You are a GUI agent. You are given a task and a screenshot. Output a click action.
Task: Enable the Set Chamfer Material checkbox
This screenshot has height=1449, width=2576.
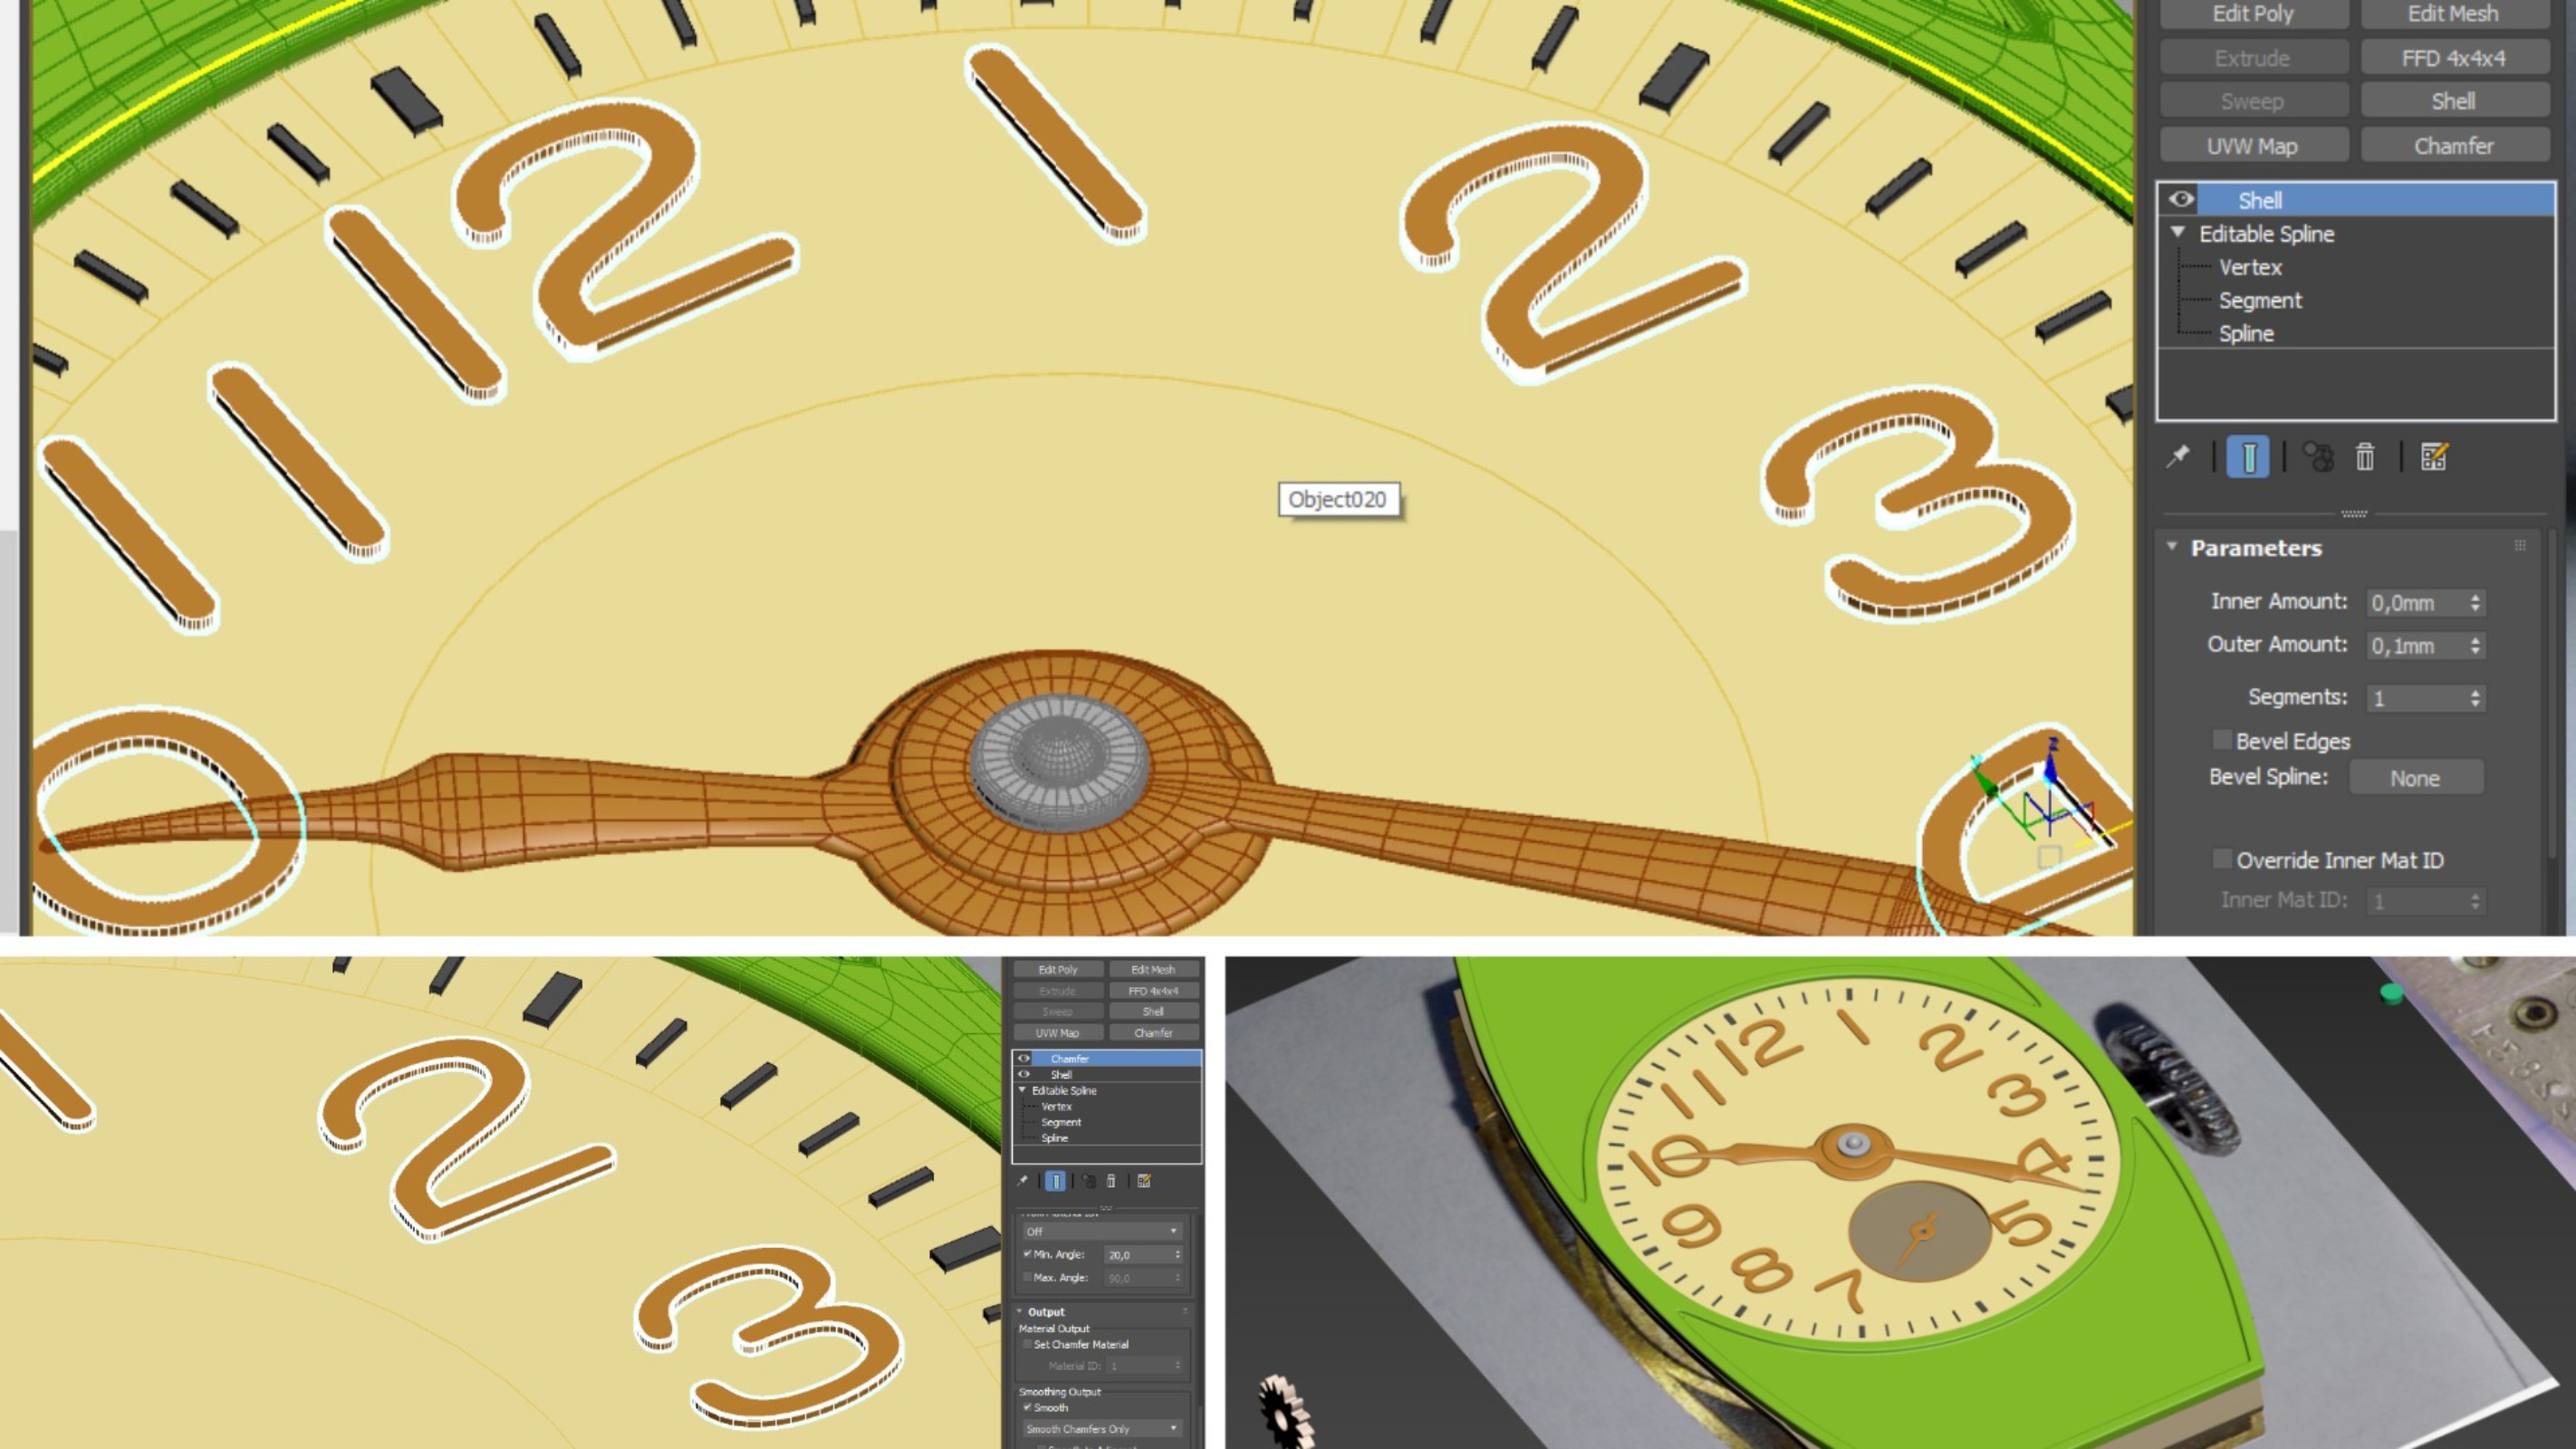(1027, 1344)
